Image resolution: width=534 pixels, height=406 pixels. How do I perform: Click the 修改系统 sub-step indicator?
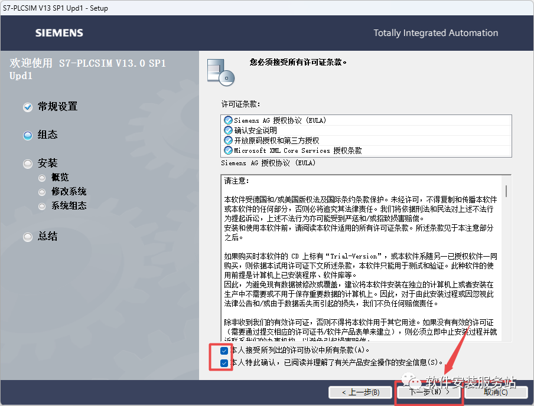pos(42,192)
